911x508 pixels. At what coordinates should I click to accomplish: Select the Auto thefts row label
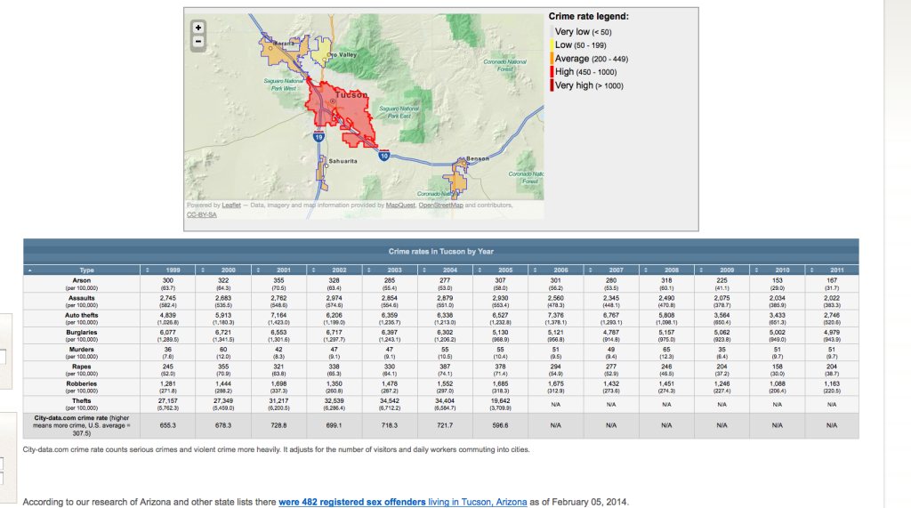tap(81, 315)
